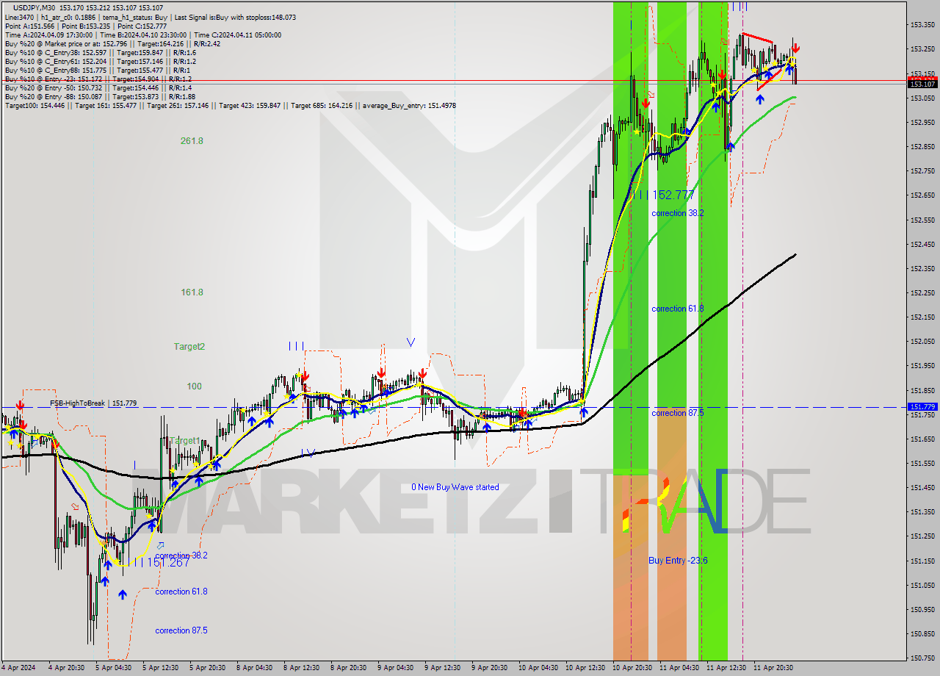Screen dimensions: 940x676
Task: Click 'correction 61.8' label next to green zone
Action: (x=678, y=309)
